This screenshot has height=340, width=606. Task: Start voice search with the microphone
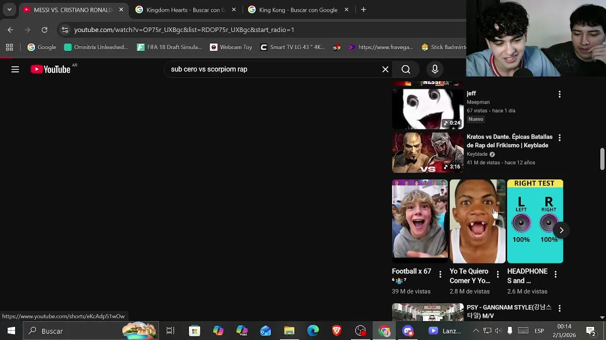tap(435, 69)
